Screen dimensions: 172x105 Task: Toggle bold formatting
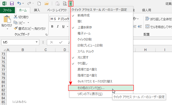click(x=52, y=26)
